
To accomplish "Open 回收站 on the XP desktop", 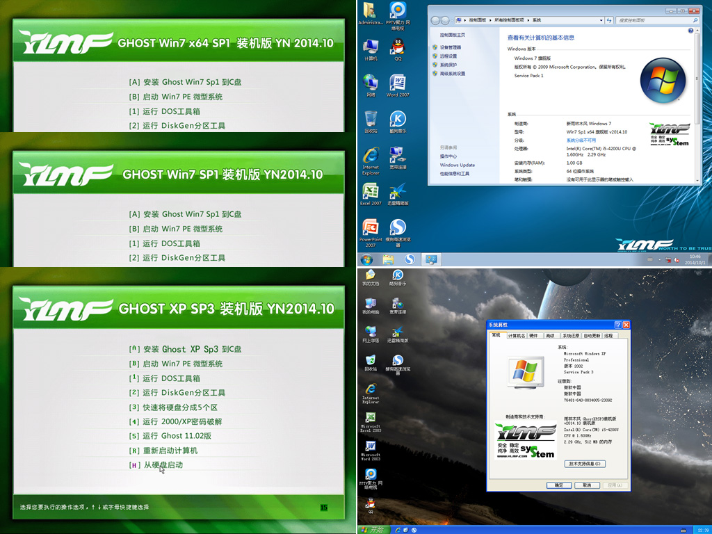I will (371, 363).
